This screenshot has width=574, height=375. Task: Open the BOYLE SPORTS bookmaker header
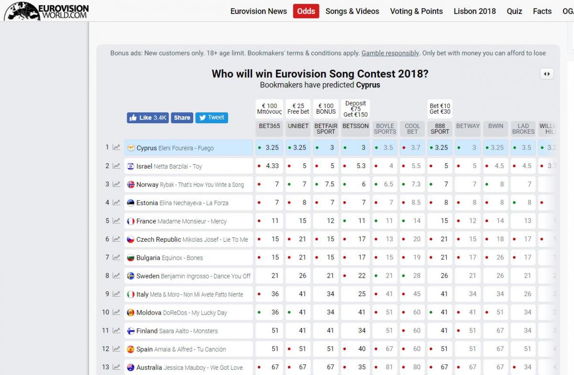(385, 129)
